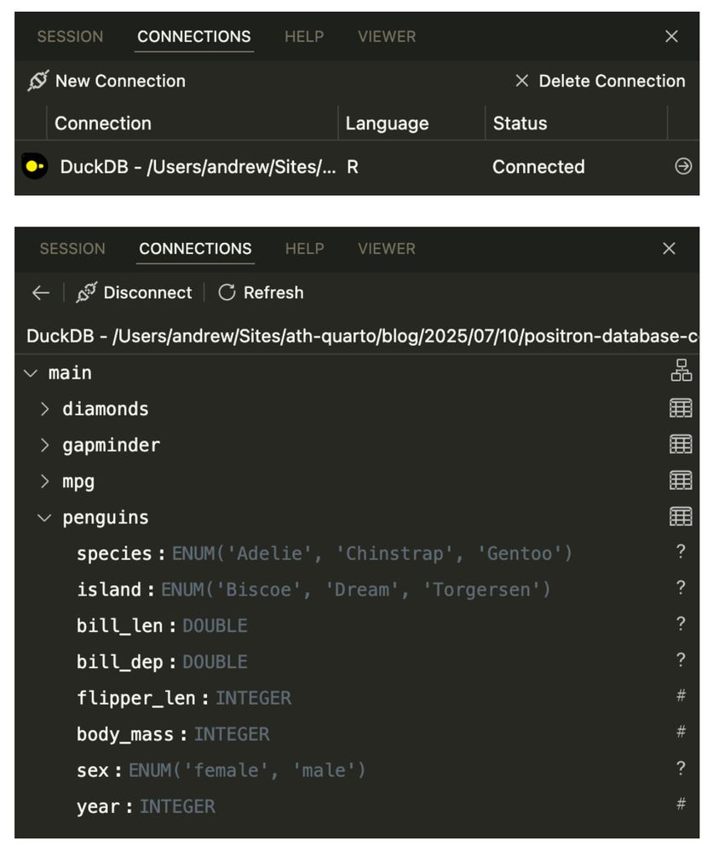Viewport: 713px width, 852px height.
Task: Click the Delete Connection label
Action: (x=612, y=81)
